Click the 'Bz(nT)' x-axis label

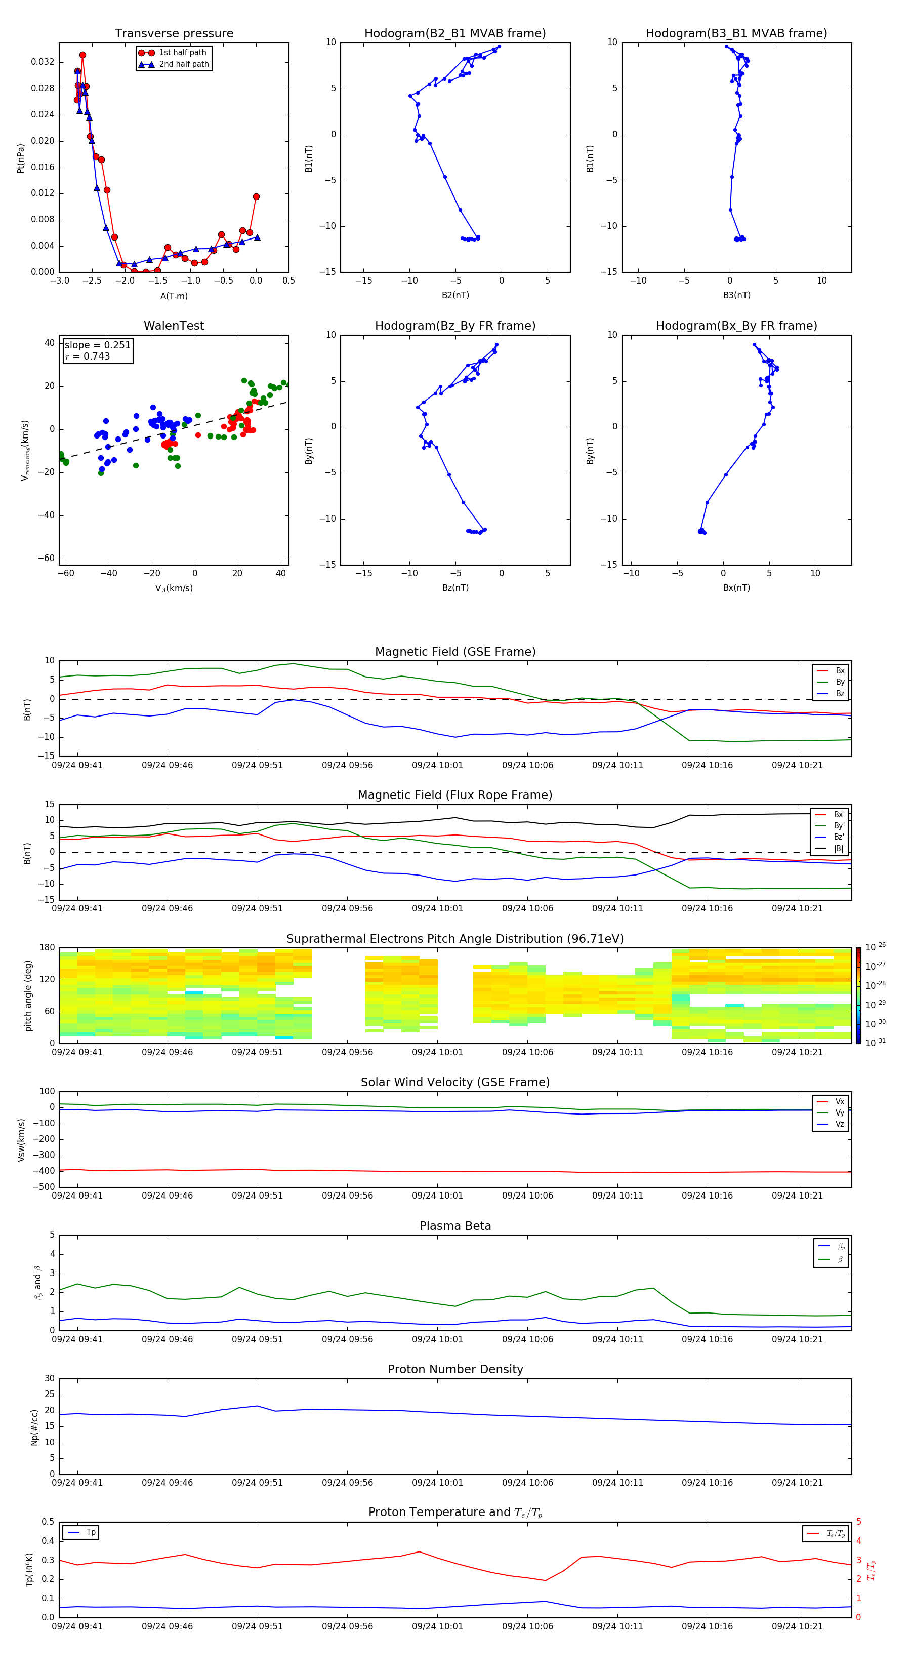[x=455, y=588]
